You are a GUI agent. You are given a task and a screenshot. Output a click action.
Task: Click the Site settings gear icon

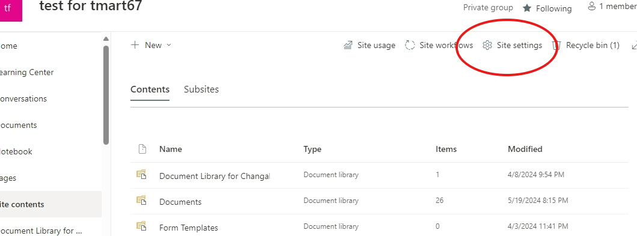coord(487,45)
